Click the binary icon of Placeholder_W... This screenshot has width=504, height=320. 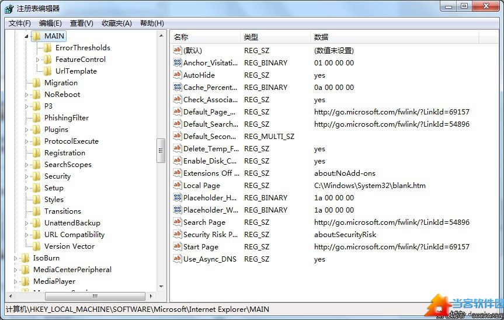(x=178, y=210)
